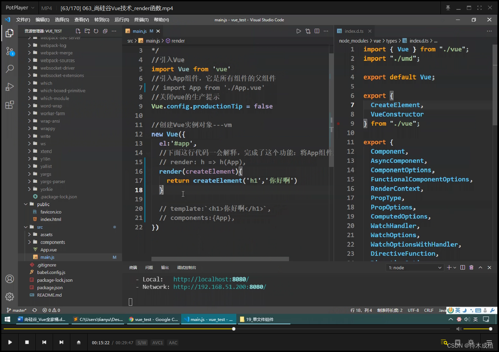
Task: Open more actions for index.d.ts editor group
Action: (489, 31)
